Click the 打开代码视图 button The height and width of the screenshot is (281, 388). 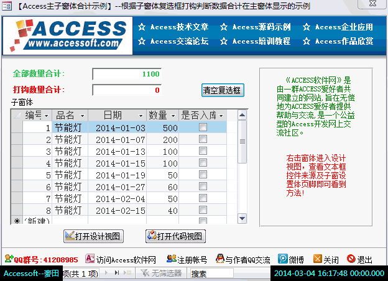[x=176, y=236]
